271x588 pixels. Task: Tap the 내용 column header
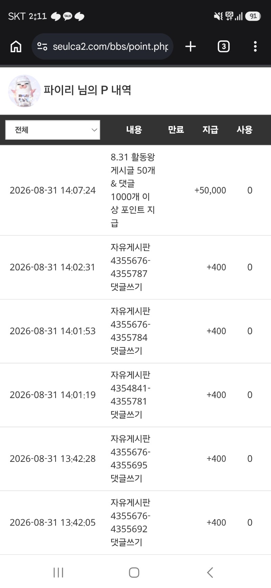point(134,130)
